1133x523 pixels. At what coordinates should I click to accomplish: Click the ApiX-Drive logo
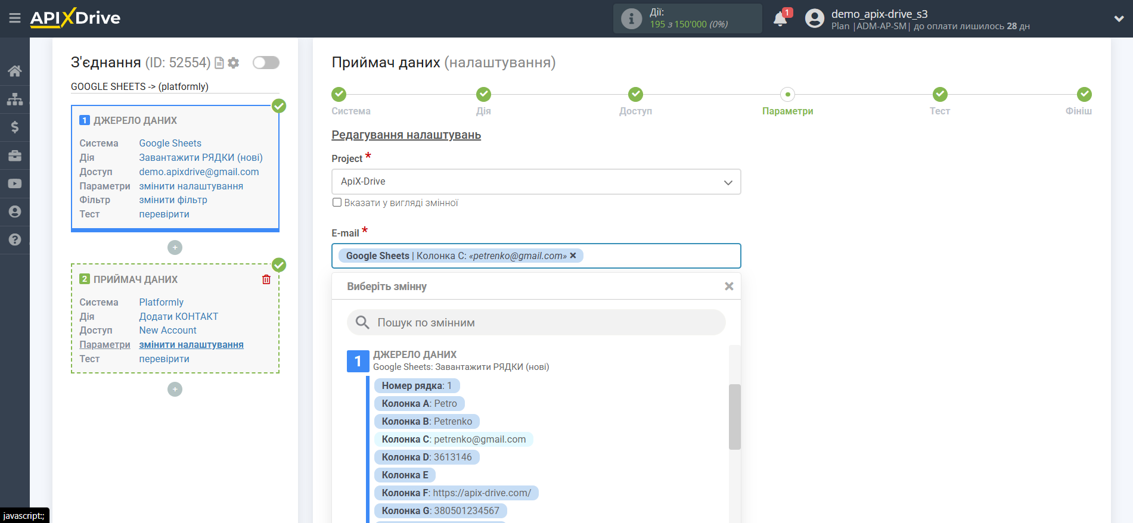(x=75, y=18)
